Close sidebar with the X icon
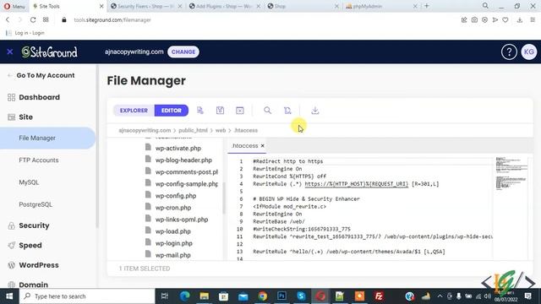Screen dimensions: 541x304 10,52
